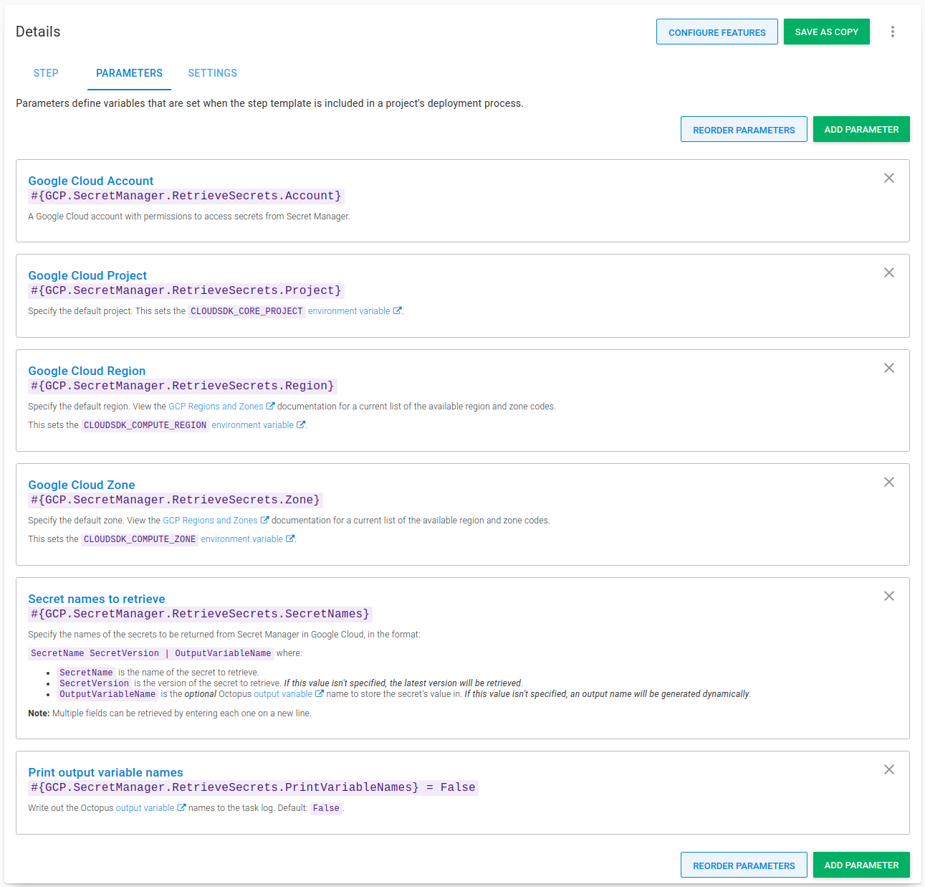Click the top Reorder Parameters button

pyautogui.click(x=743, y=130)
